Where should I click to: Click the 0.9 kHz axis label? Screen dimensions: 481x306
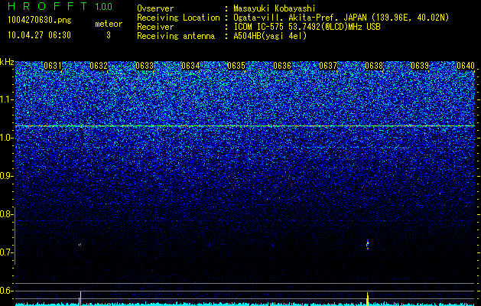(x=7, y=176)
